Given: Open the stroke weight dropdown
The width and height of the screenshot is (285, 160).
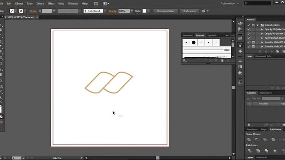Looking at the screenshot, I should coord(54,11).
